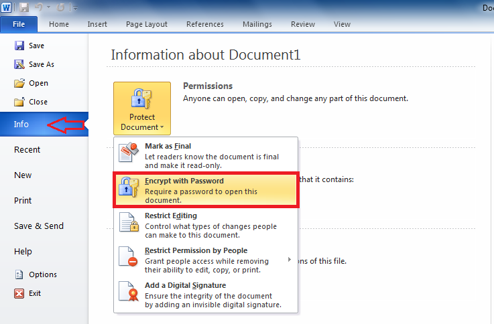Click the Open folder icon

pos(19,83)
